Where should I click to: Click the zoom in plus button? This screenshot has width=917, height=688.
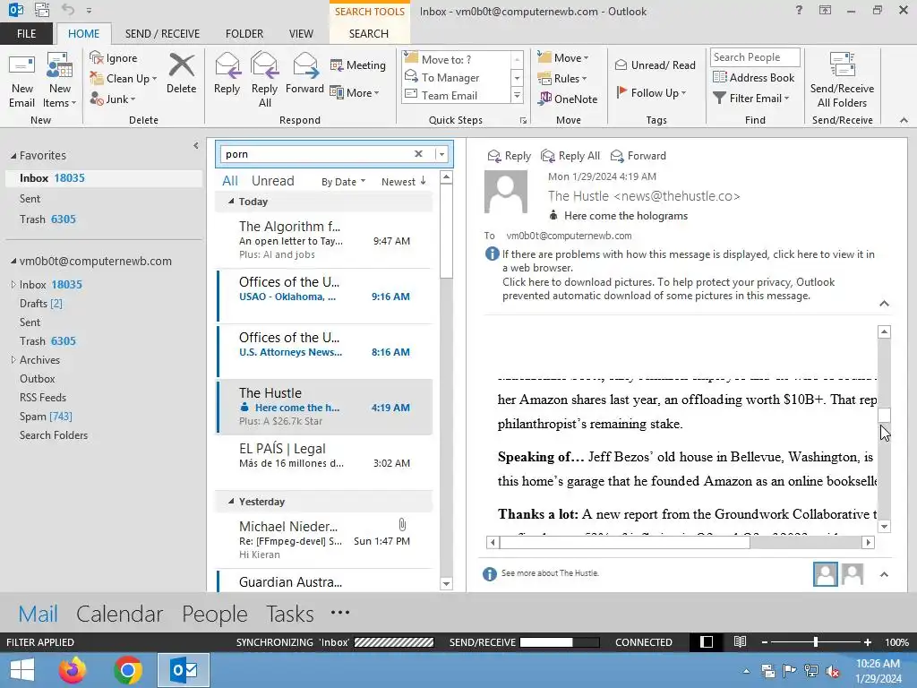868,642
